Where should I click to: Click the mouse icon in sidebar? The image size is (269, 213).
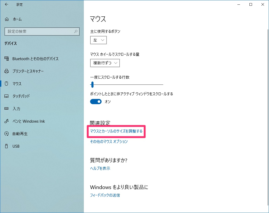(x=7, y=84)
